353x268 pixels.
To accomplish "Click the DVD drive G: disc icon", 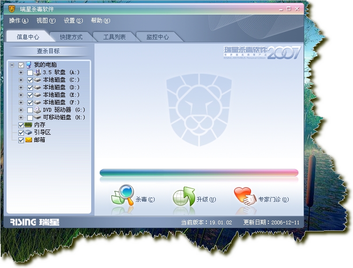I will click(x=37, y=110).
